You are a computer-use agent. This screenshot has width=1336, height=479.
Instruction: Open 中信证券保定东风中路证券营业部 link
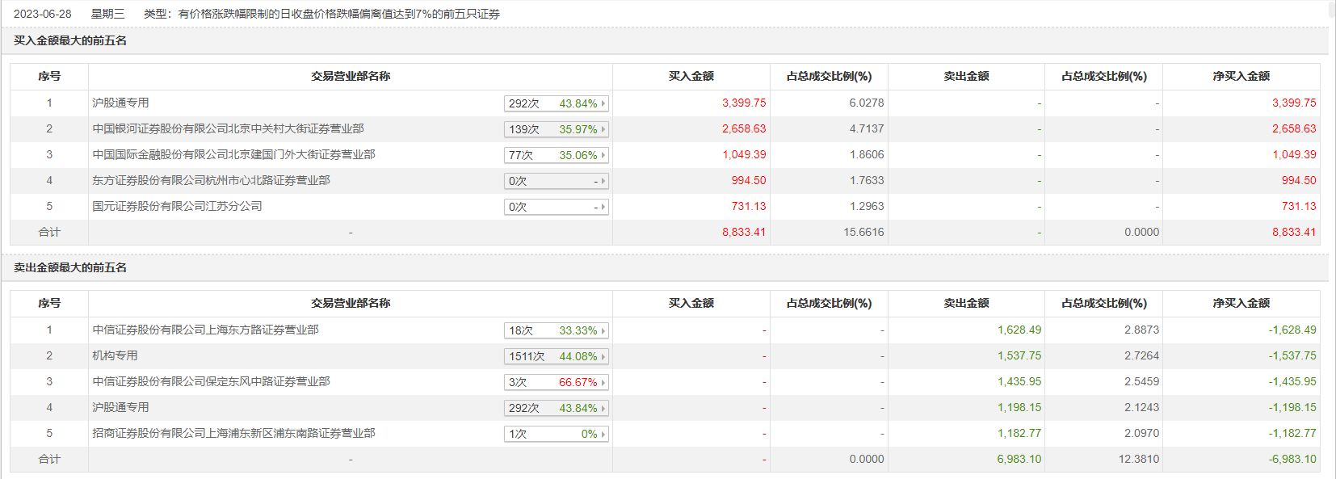tap(211, 382)
